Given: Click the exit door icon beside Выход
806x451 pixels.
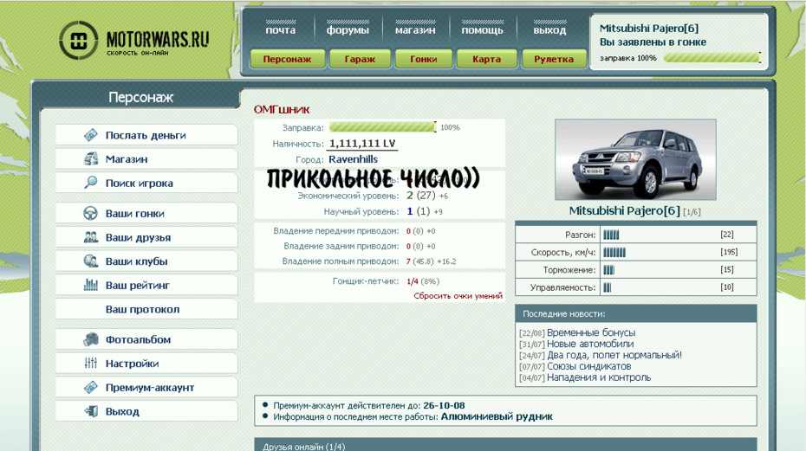Looking at the screenshot, I should [x=90, y=411].
